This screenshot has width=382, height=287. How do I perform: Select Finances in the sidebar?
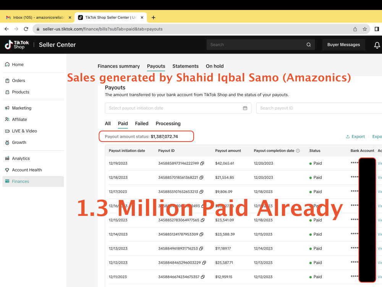(33, 181)
